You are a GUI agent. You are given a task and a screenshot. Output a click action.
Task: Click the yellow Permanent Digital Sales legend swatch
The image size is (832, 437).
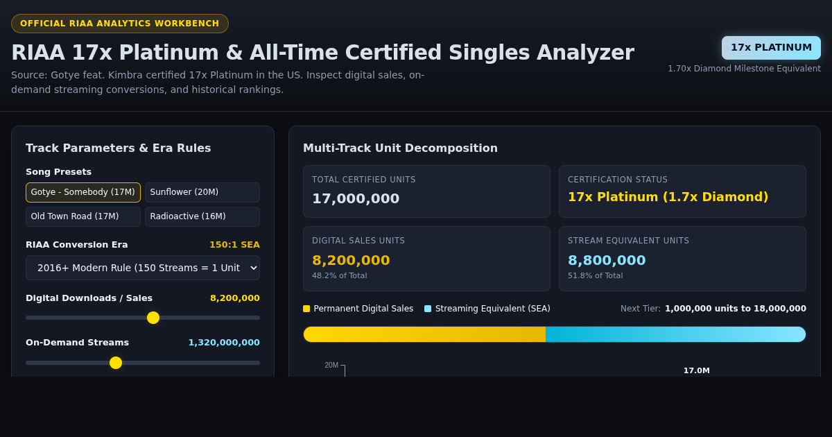(x=306, y=309)
